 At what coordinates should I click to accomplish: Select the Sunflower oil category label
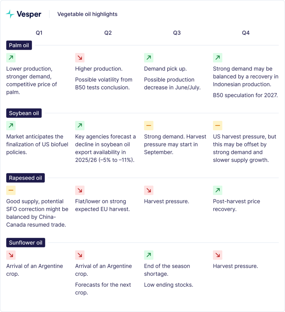click(26, 243)
